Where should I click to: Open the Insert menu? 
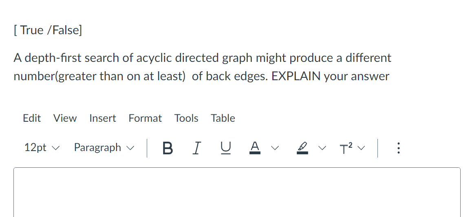103,118
